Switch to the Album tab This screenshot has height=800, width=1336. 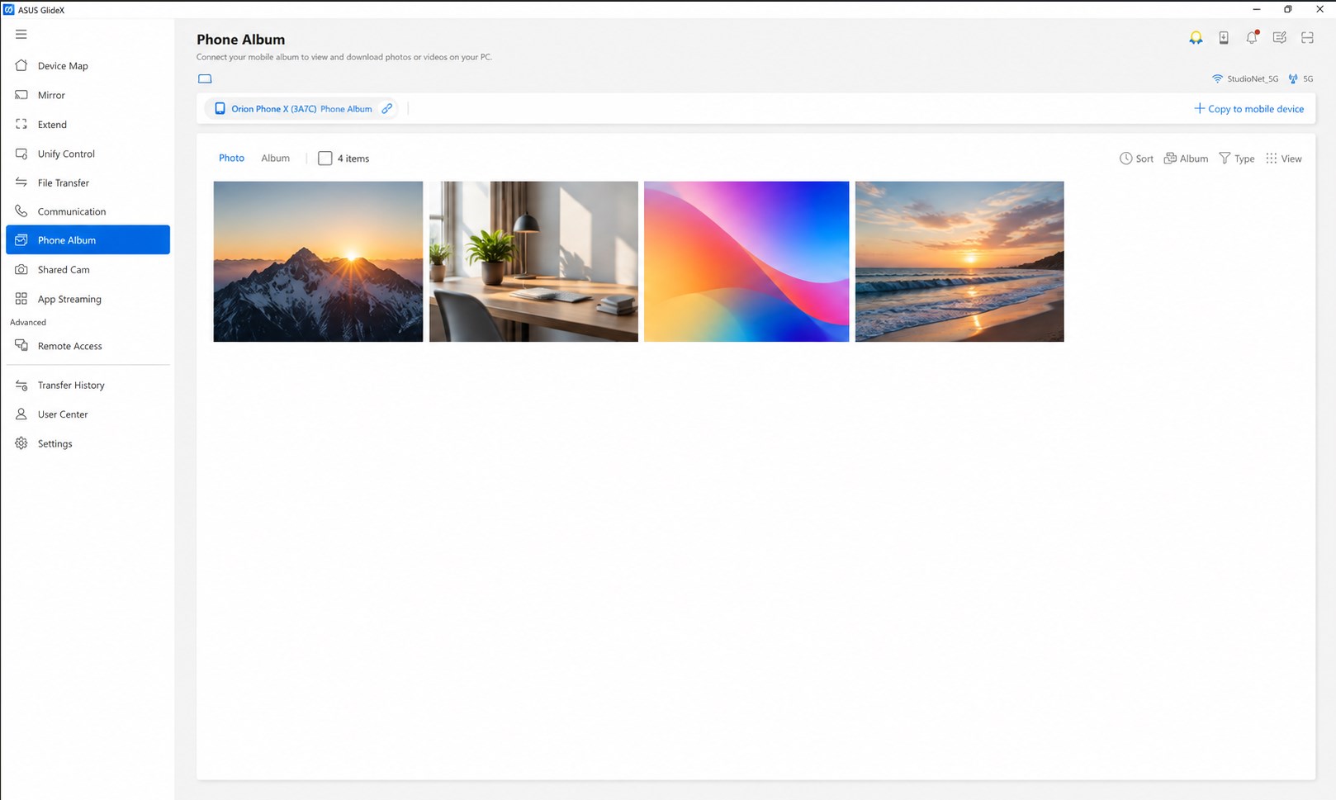pyautogui.click(x=275, y=159)
